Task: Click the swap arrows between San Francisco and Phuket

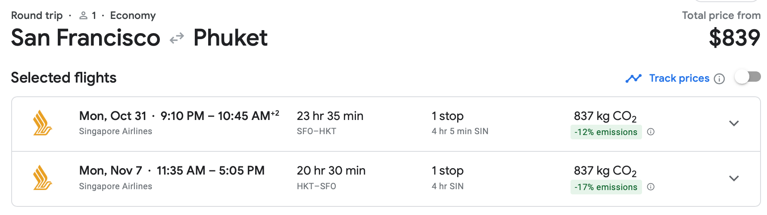Action: tap(177, 39)
